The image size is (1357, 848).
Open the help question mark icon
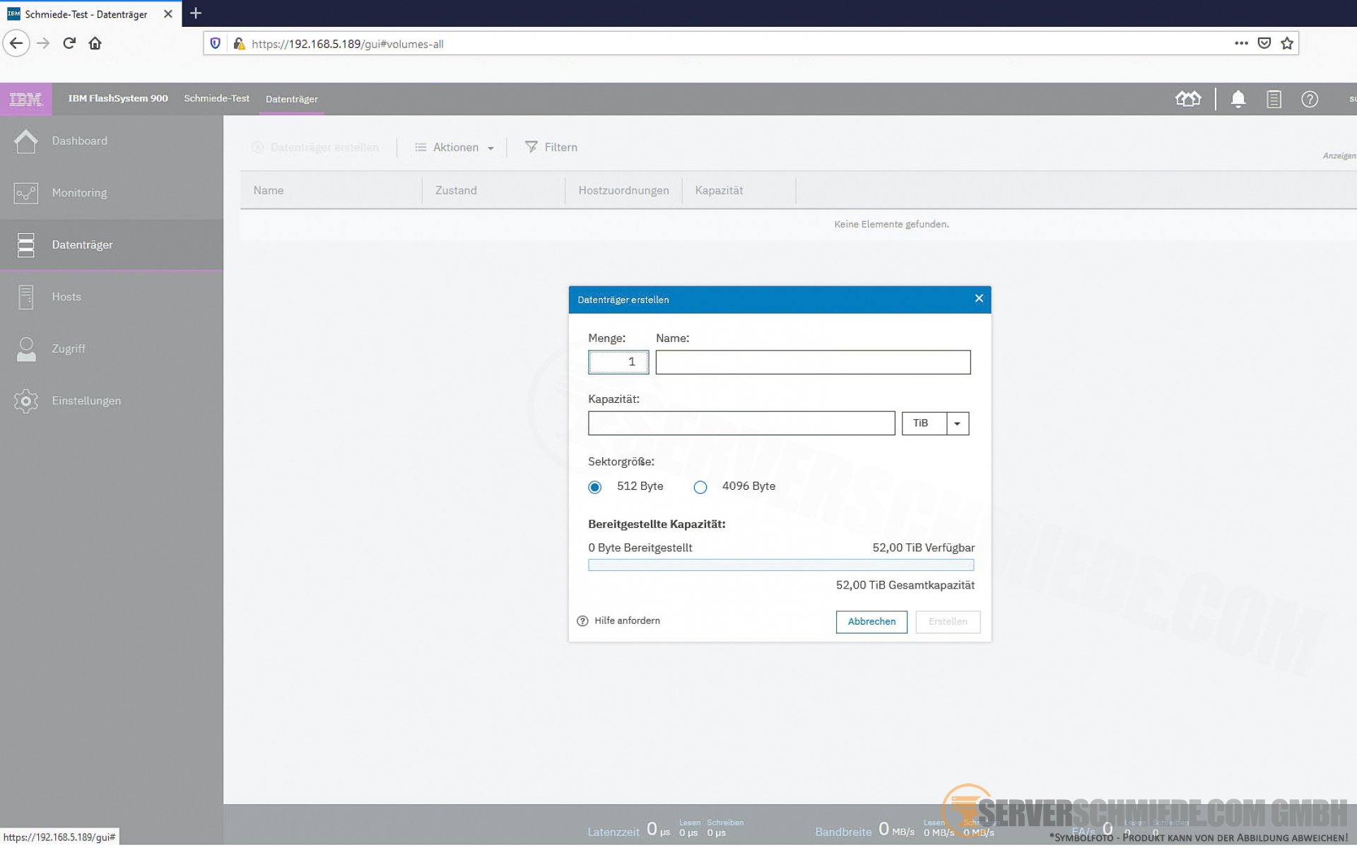point(1309,99)
